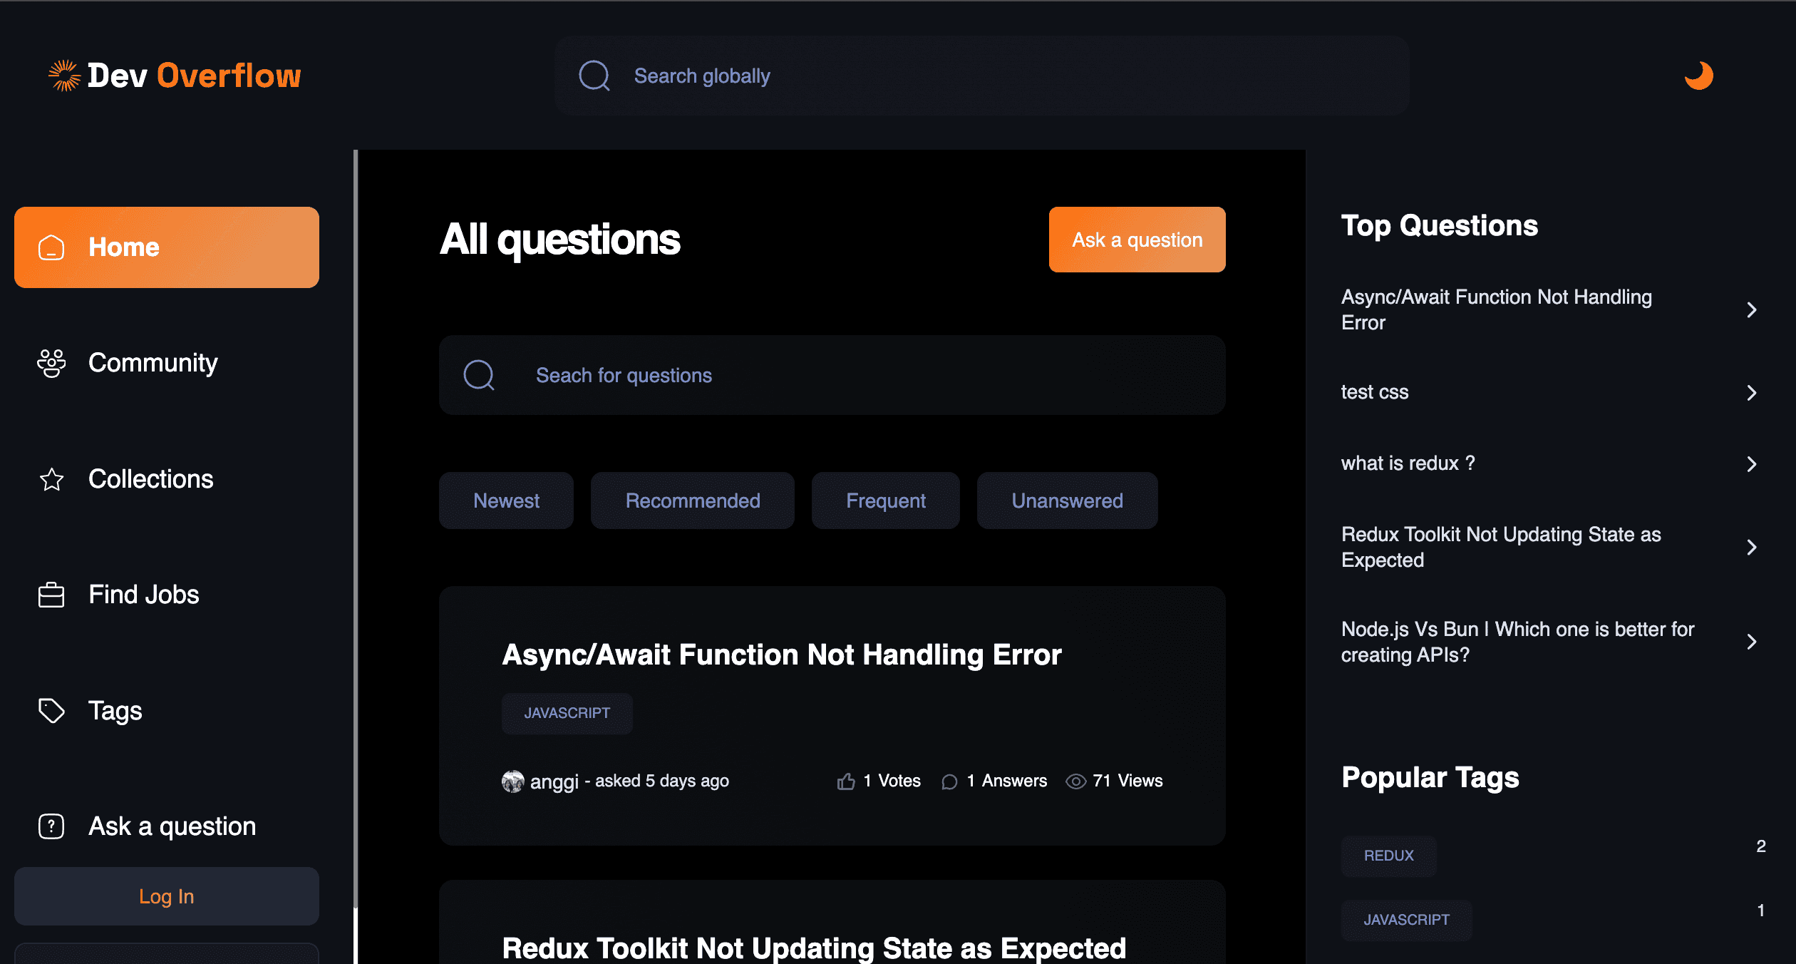Focus the Seach for questions field
Screen dimensions: 1796x964
(x=832, y=375)
